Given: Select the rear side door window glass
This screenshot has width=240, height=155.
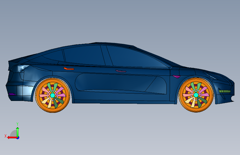Looking at the screenshot, I should (x=84, y=55).
